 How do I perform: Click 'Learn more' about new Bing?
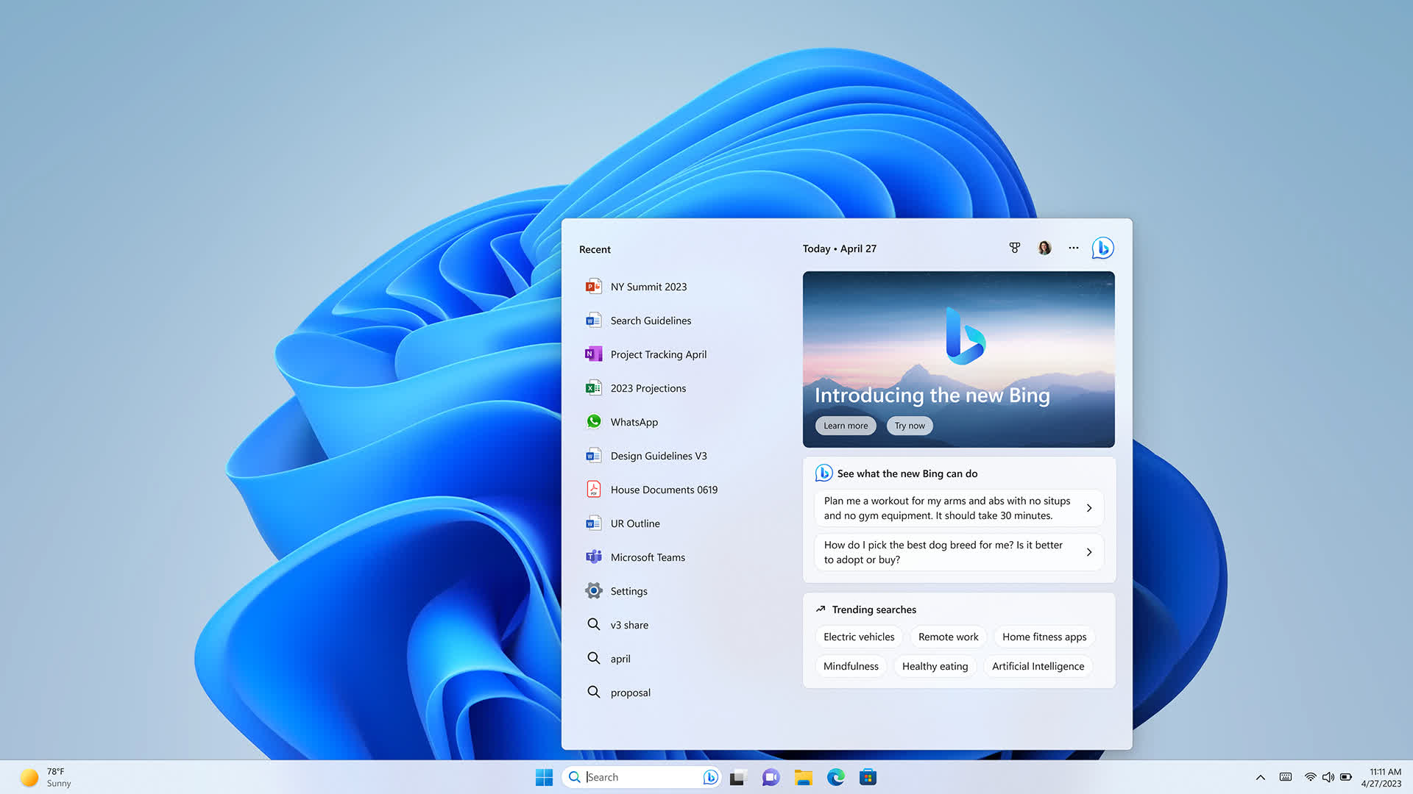pos(846,425)
